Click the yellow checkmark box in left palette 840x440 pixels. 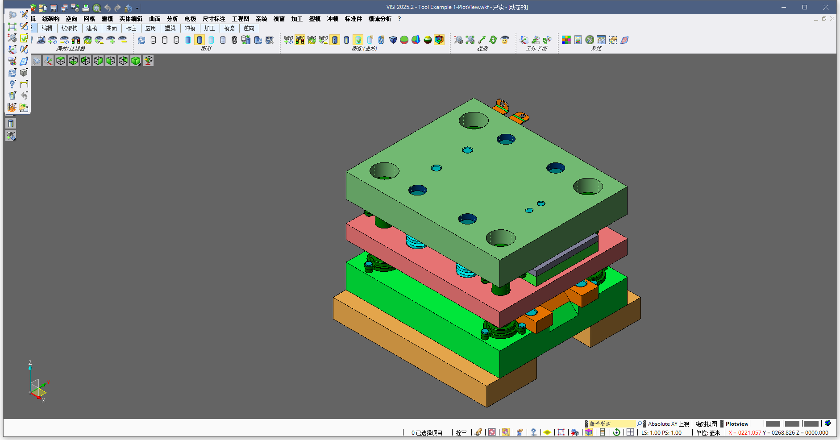click(24, 38)
